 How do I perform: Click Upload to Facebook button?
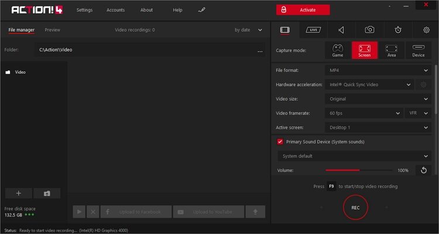click(136, 212)
